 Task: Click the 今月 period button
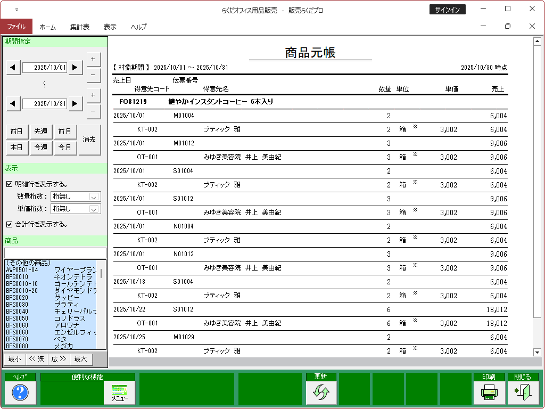pyautogui.click(x=65, y=148)
